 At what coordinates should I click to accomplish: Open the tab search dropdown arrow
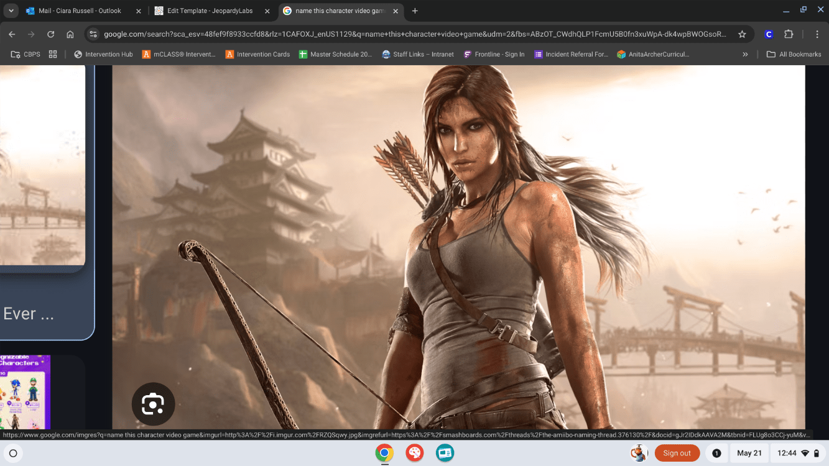[11, 11]
